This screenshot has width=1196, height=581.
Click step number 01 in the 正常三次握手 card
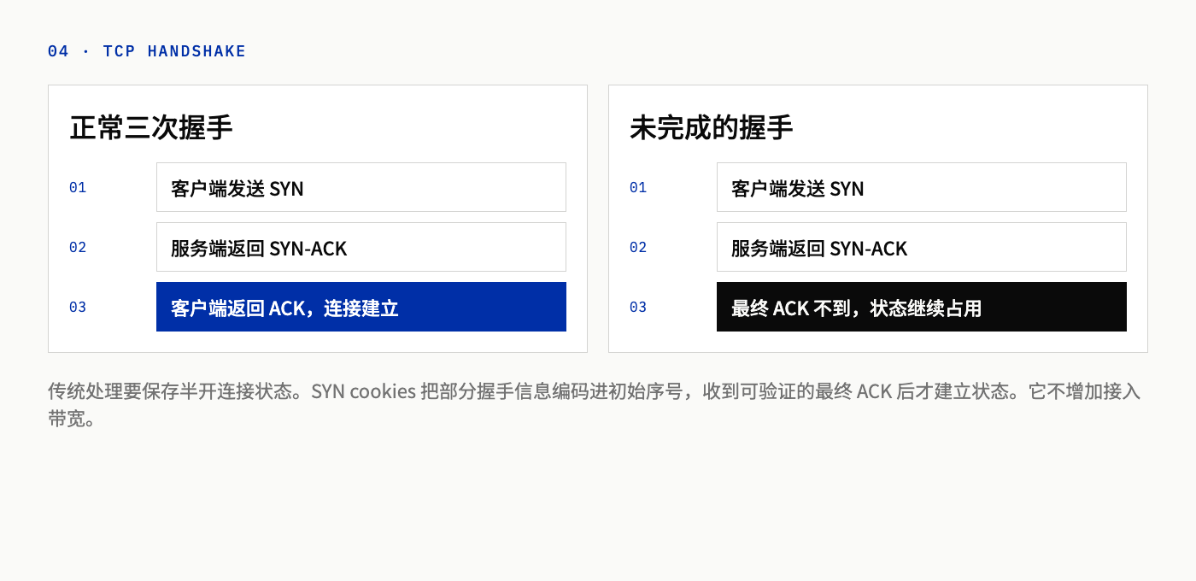click(78, 187)
